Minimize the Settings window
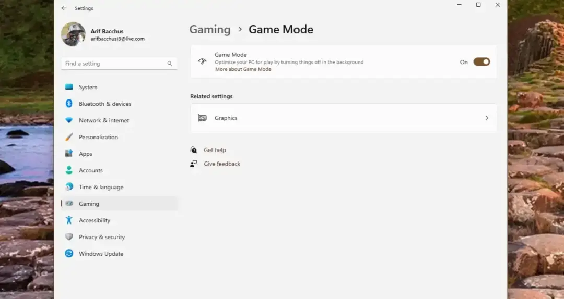 [460, 5]
